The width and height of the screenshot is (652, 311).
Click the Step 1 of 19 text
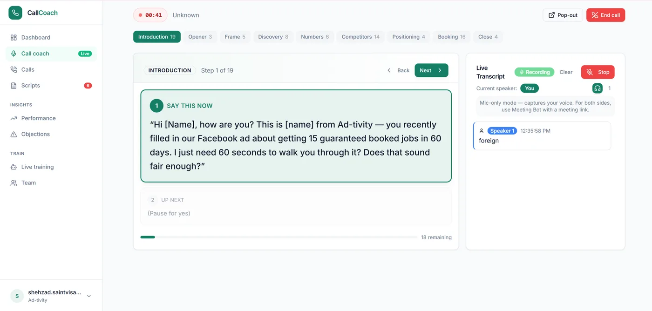(217, 70)
